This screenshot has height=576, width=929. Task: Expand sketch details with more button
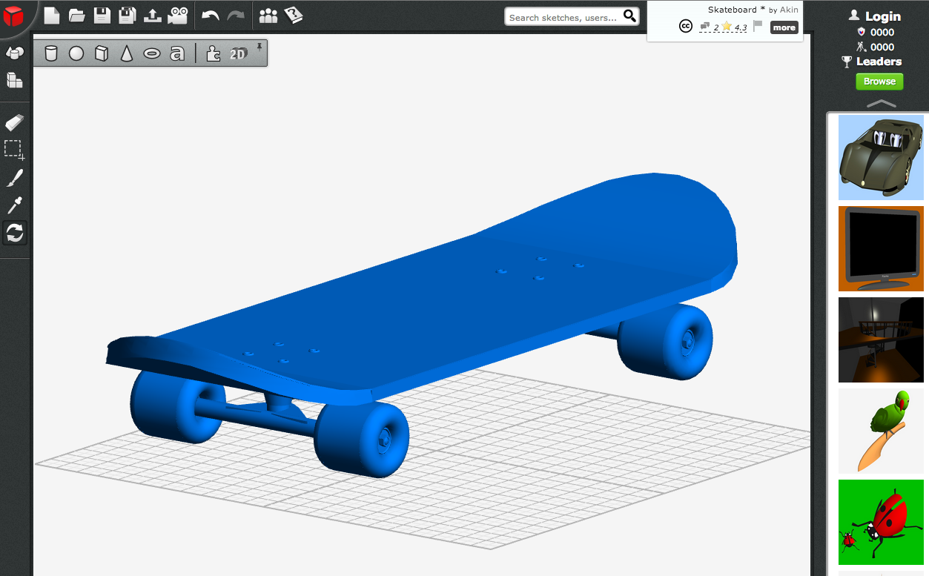[x=784, y=28]
